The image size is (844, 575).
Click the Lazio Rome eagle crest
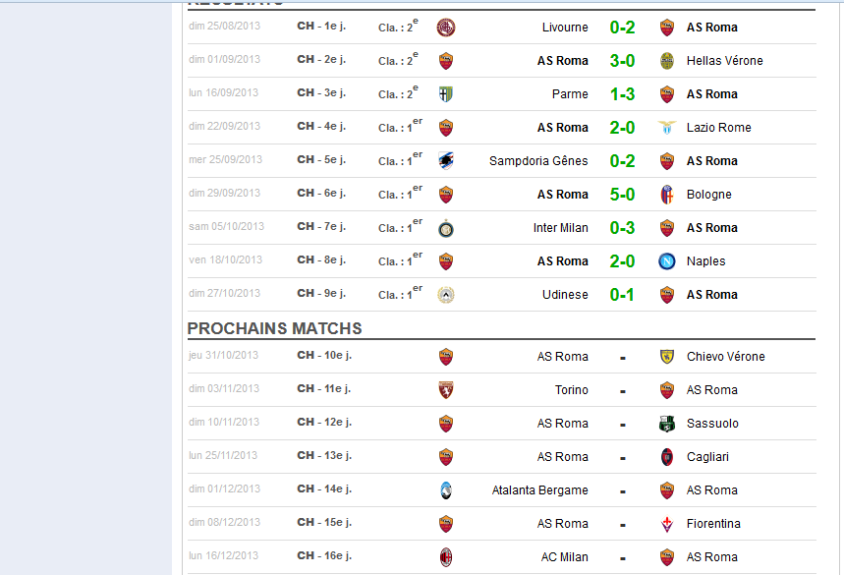click(667, 128)
